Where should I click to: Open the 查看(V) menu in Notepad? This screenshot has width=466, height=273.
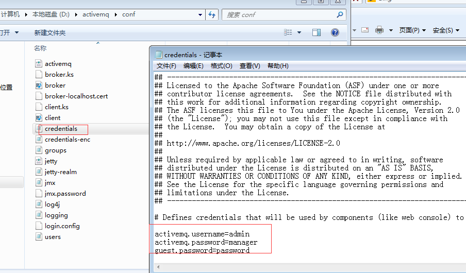(x=249, y=66)
